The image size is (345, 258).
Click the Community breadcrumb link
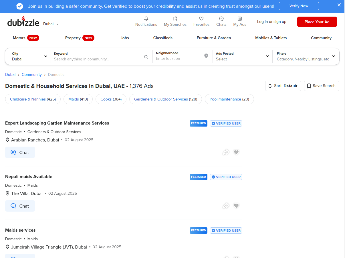[32, 74]
